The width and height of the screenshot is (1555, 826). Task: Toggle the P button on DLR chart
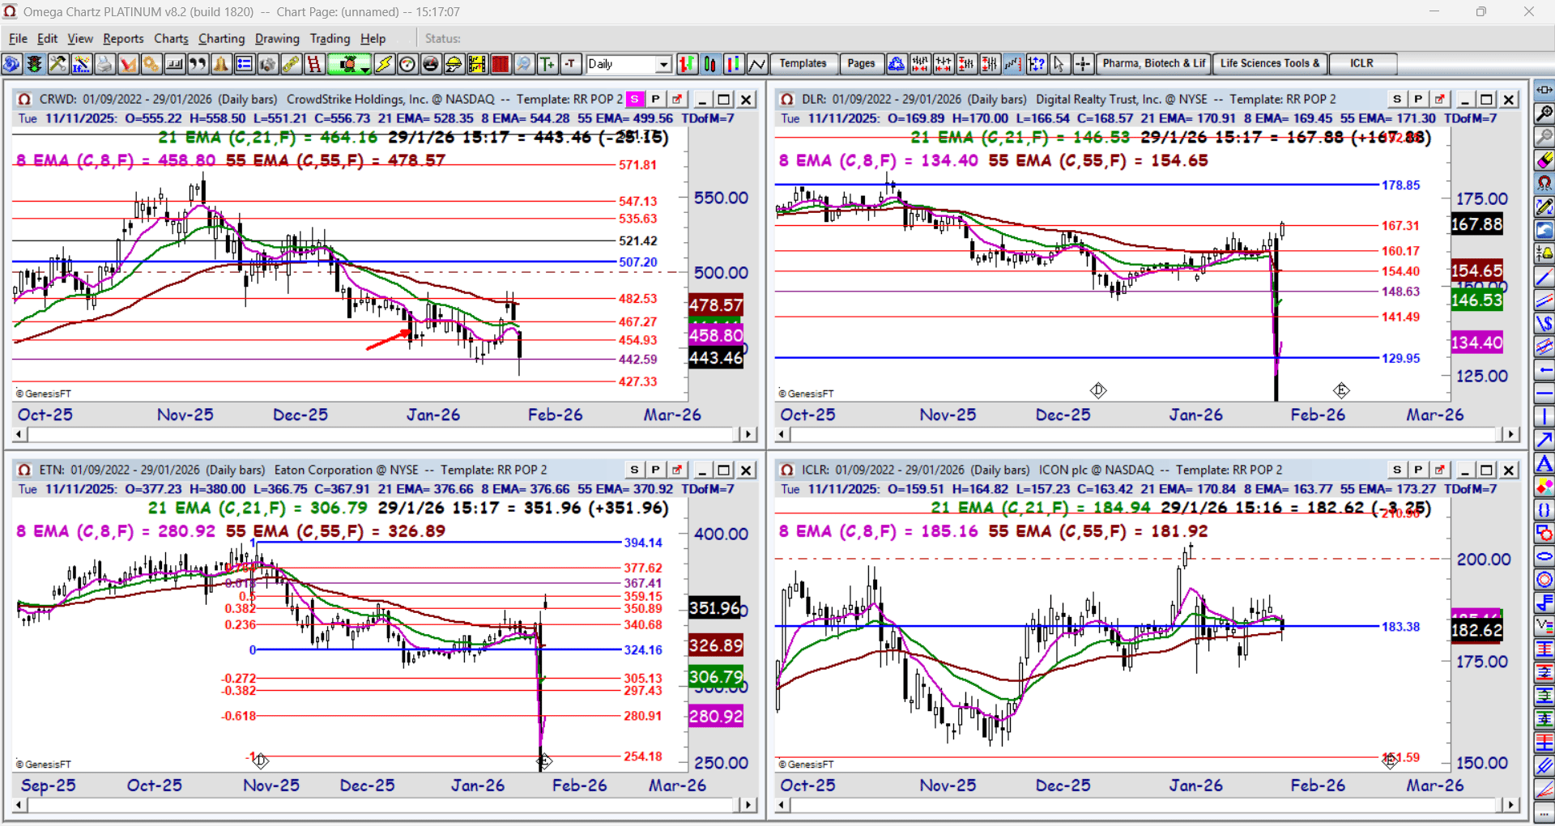click(x=1418, y=100)
